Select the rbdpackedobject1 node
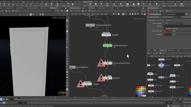 90,25
